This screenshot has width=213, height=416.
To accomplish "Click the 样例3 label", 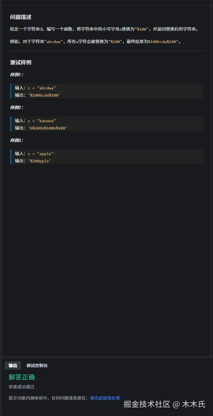I will [16, 140].
